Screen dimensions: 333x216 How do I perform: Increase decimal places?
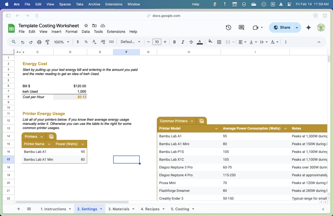[x=103, y=42]
